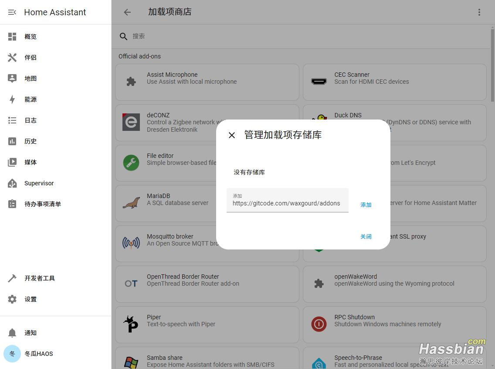
Task: Click the Piper logo icon
Action: click(x=131, y=324)
